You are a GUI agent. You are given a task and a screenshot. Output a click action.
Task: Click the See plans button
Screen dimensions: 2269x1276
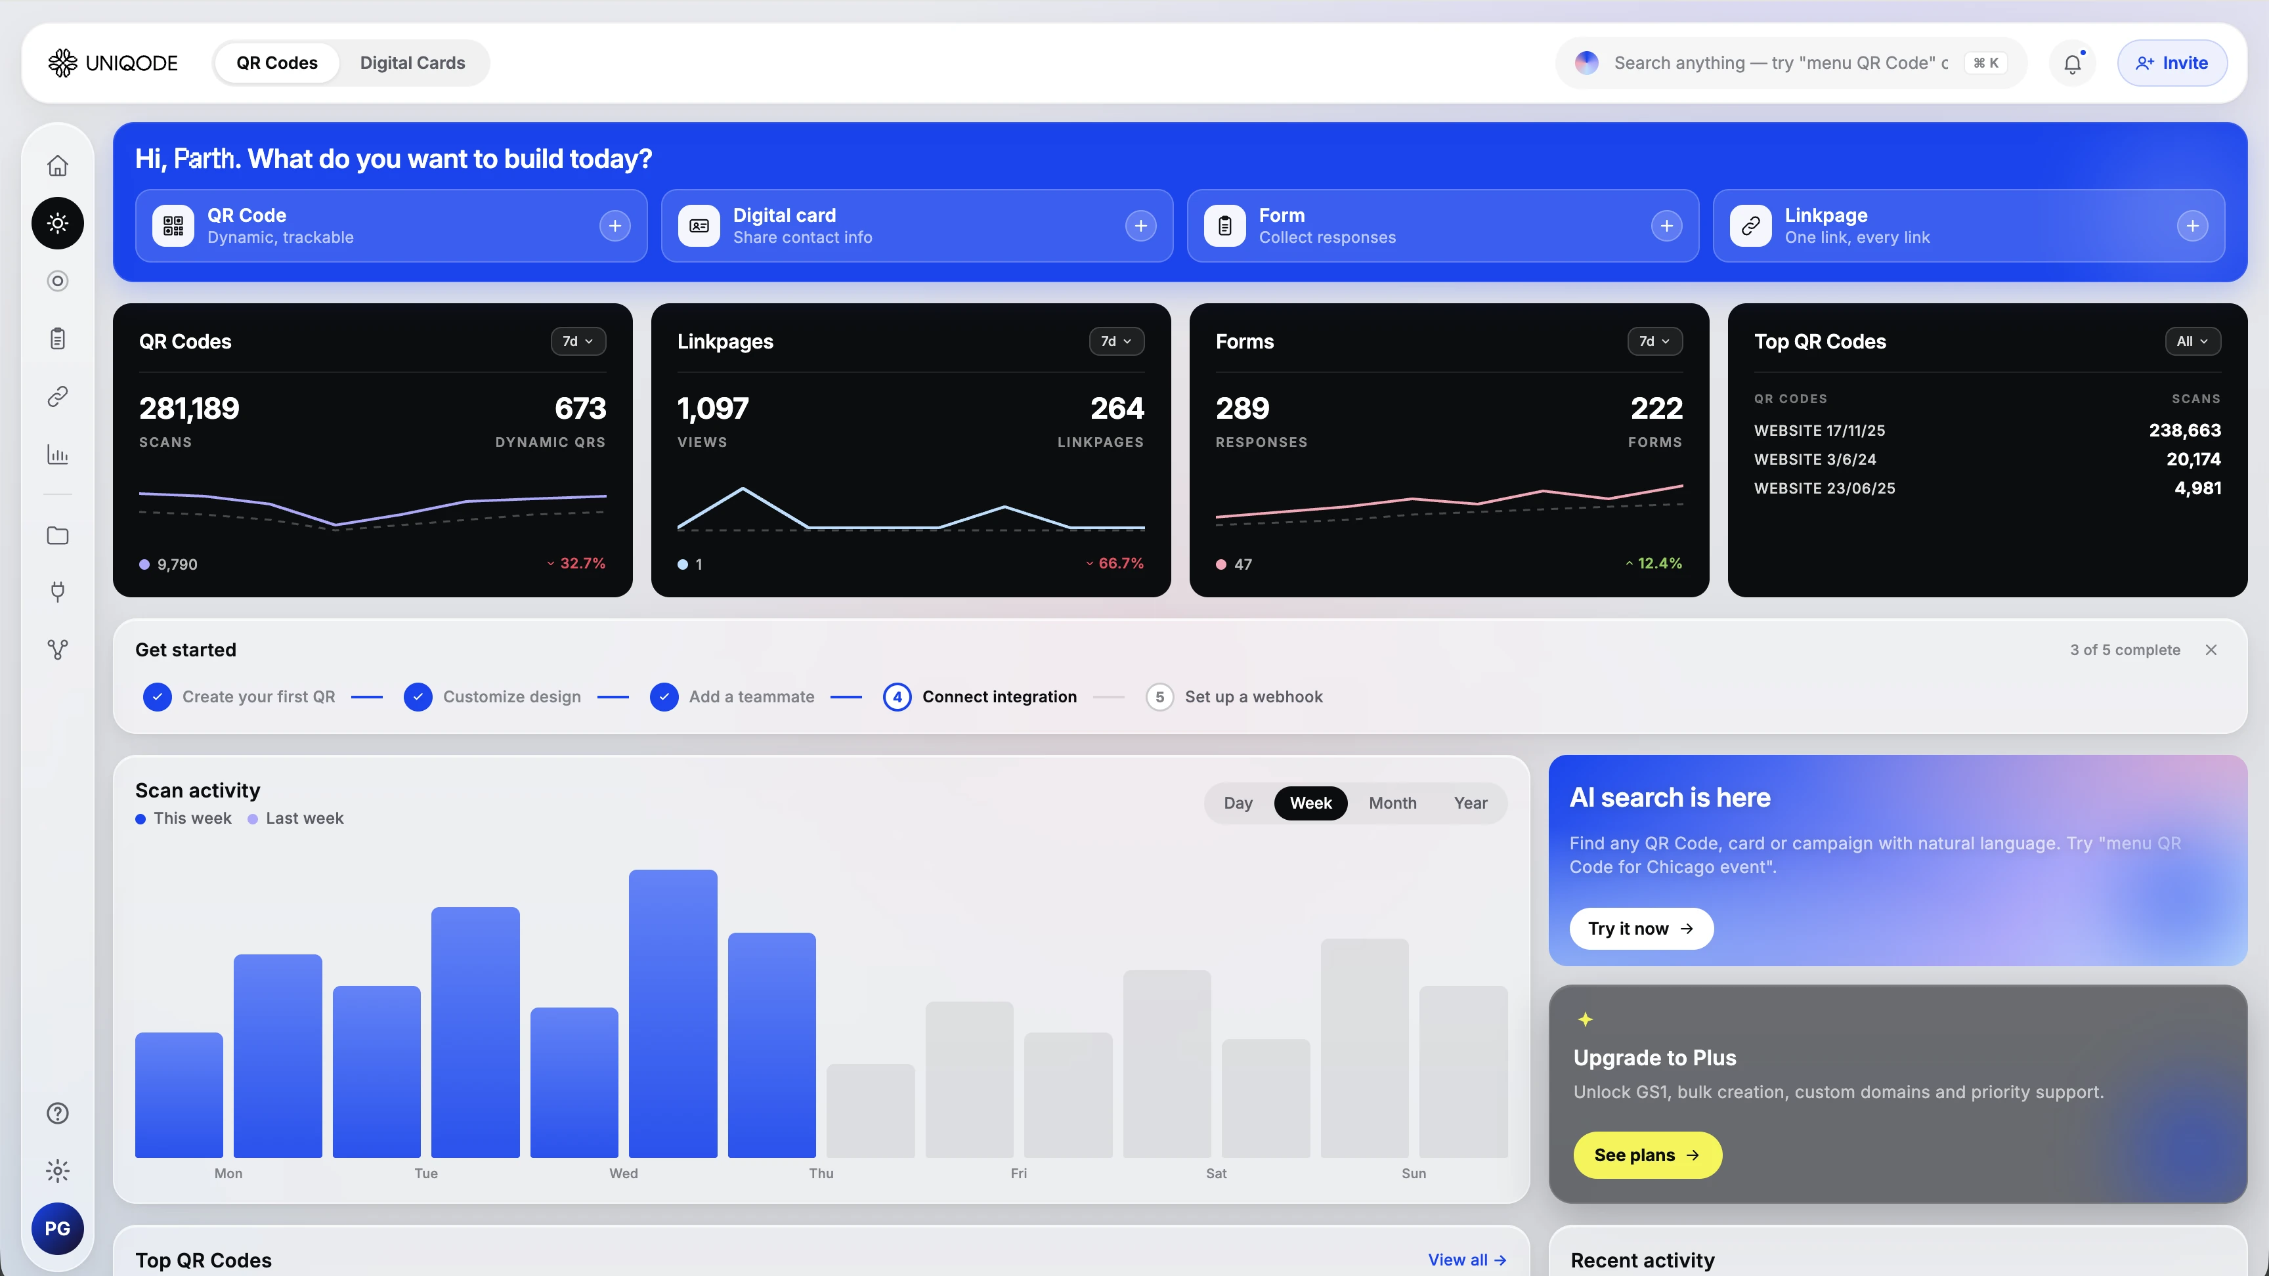(1647, 1155)
